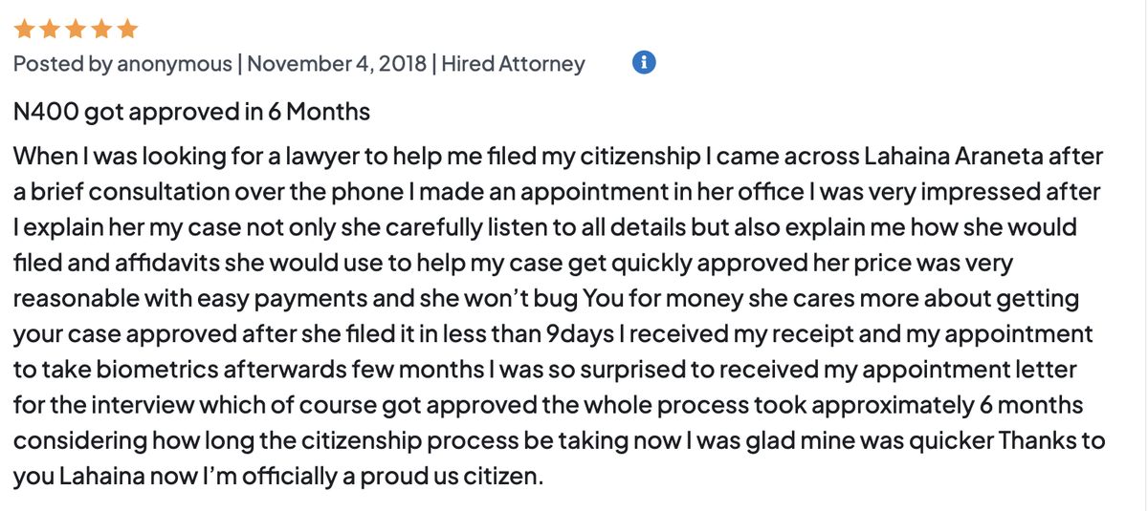Open the blue info icon beside Hired Attorney
The image size is (1148, 511).
646,64
